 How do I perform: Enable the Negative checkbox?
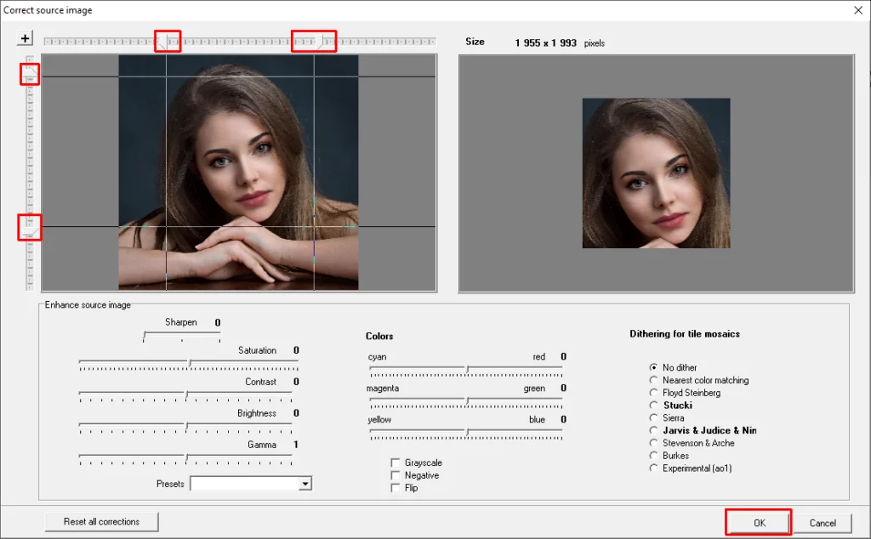tap(395, 475)
